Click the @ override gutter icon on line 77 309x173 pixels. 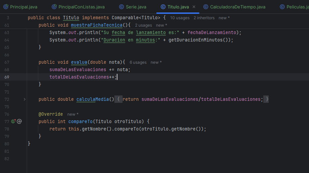19,121
